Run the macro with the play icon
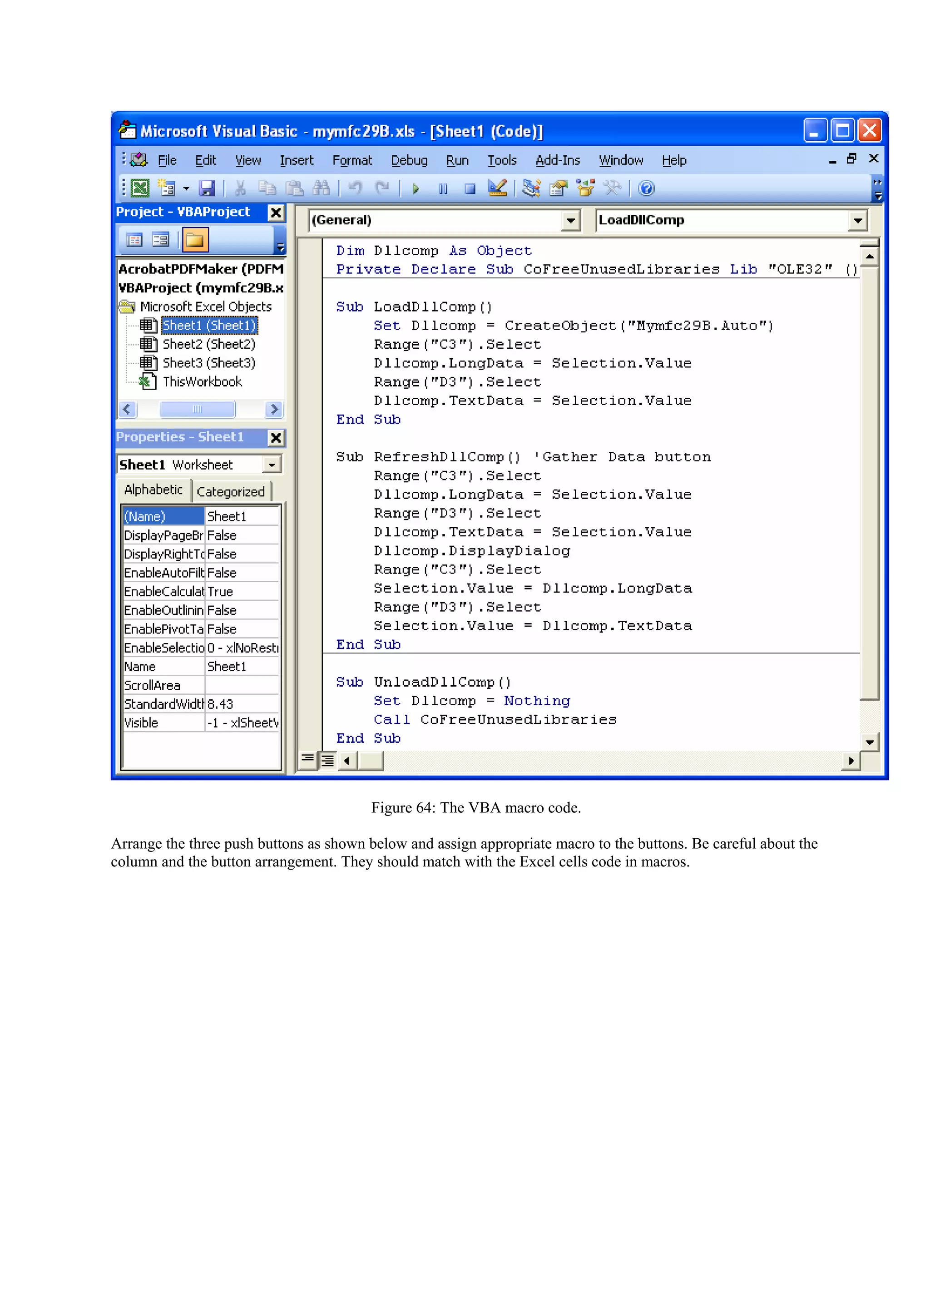Screen dimensions: 930x1316 click(x=416, y=188)
